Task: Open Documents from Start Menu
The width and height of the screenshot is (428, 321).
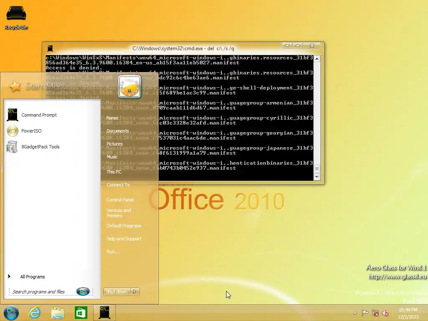Action: [117, 131]
